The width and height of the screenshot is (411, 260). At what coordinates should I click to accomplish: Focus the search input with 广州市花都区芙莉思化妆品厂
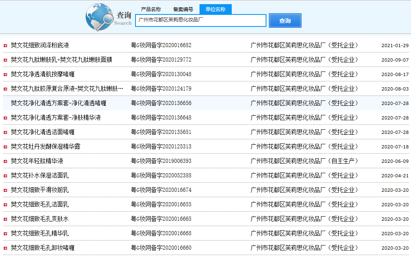200,21
